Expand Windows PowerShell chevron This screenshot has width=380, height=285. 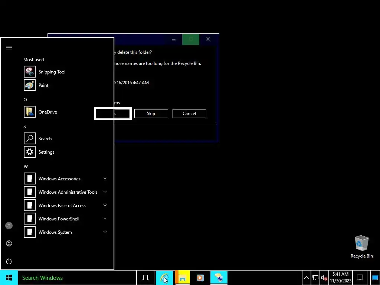(x=105, y=219)
